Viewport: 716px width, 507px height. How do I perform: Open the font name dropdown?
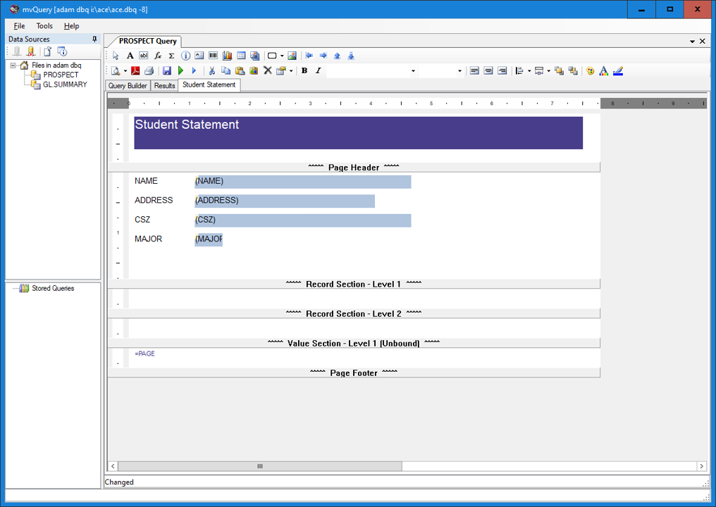tap(413, 71)
